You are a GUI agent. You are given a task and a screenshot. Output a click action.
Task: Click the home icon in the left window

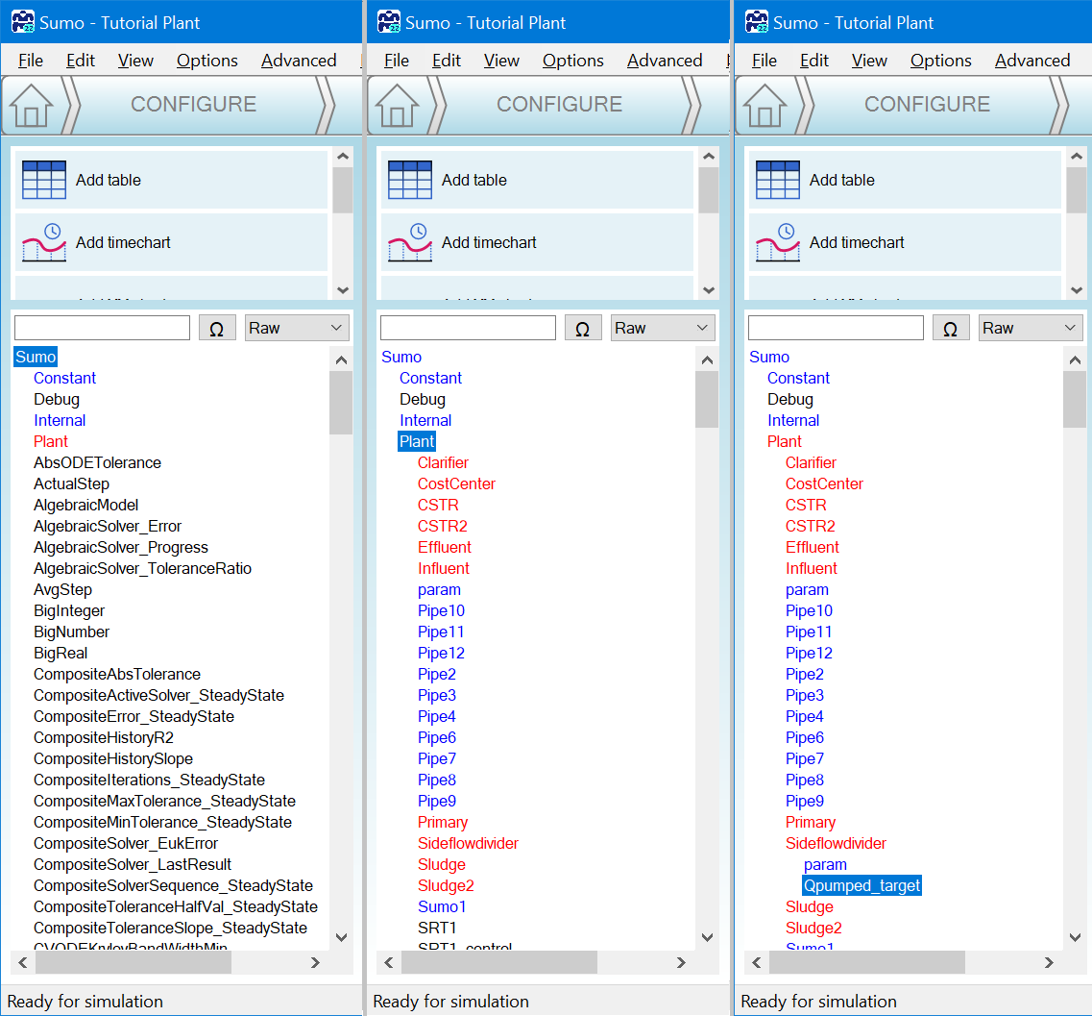pyautogui.click(x=32, y=106)
